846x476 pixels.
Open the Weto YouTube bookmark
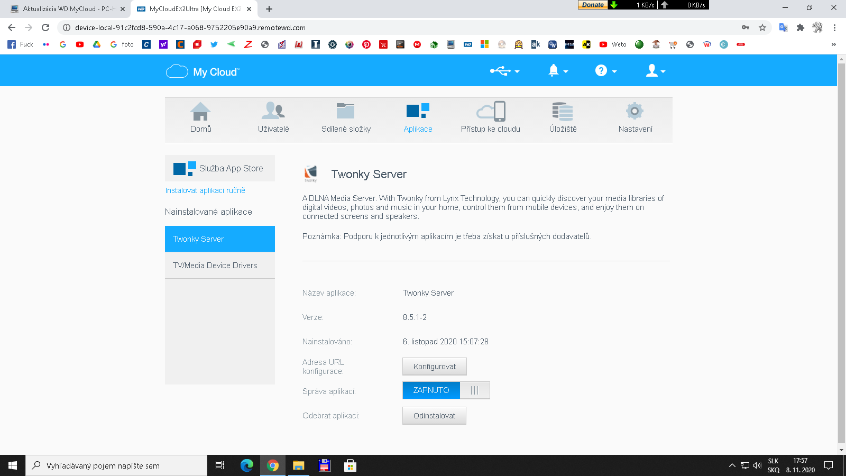(x=613, y=44)
